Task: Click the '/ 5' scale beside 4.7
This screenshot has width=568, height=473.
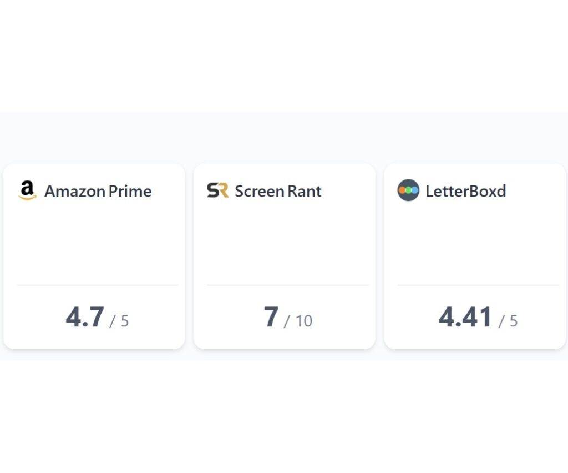Action: [x=119, y=321]
